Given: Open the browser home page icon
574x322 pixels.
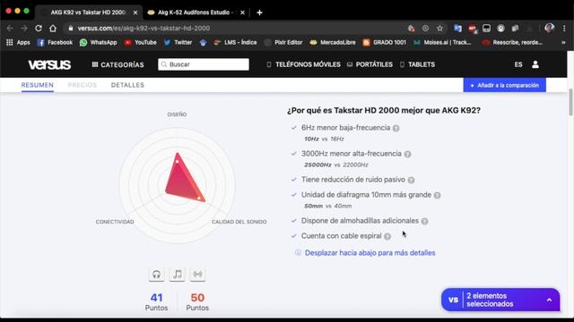Looking at the screenshot, I should (x=53, y=28).
